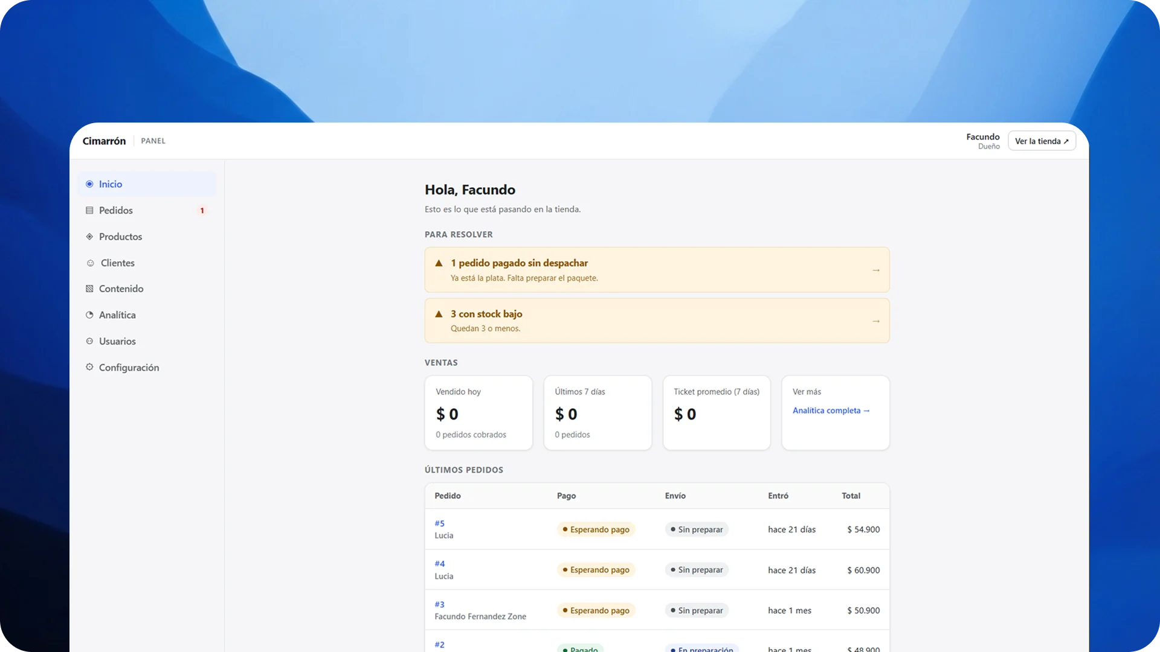Go to Pedidos in the sidebar

146,210
